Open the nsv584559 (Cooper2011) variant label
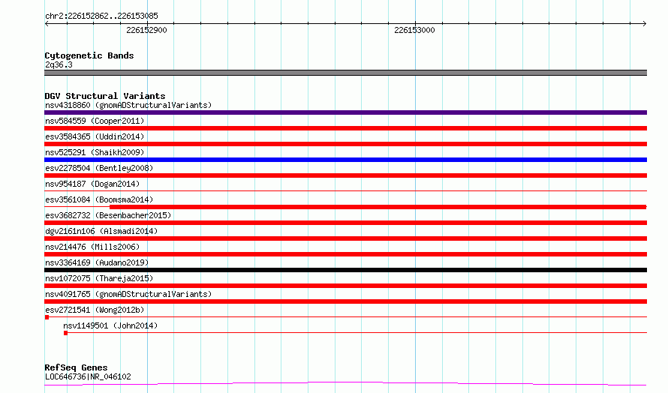Screen dimensions: 668x393 [95, 121]
